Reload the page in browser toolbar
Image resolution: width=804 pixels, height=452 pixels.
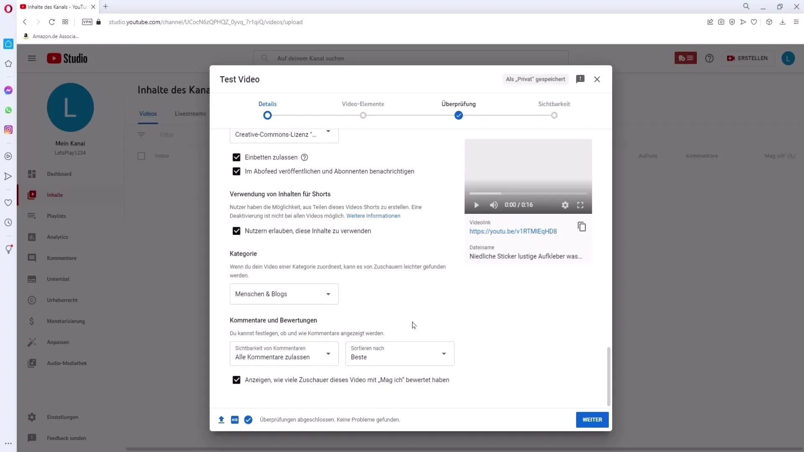52,22
